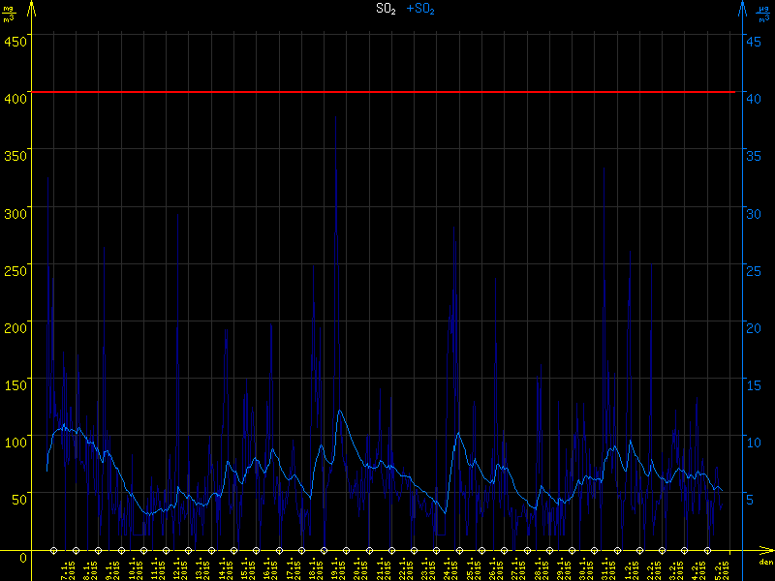Select the 1.2.2015 date label
This screenshot has width=775, height=581.
pos(628,566)
